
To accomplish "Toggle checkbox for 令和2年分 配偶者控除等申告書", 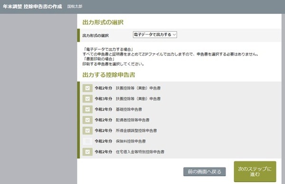I will point(87,120).
